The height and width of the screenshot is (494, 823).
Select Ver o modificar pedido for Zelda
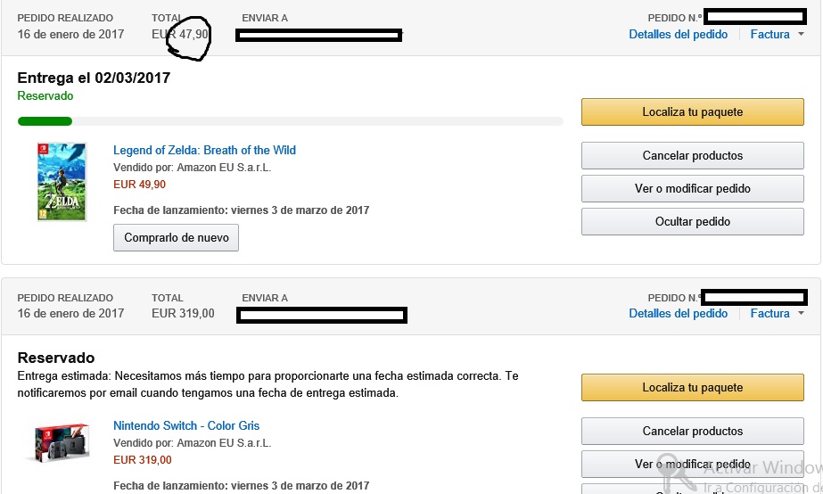click(692, 189)
